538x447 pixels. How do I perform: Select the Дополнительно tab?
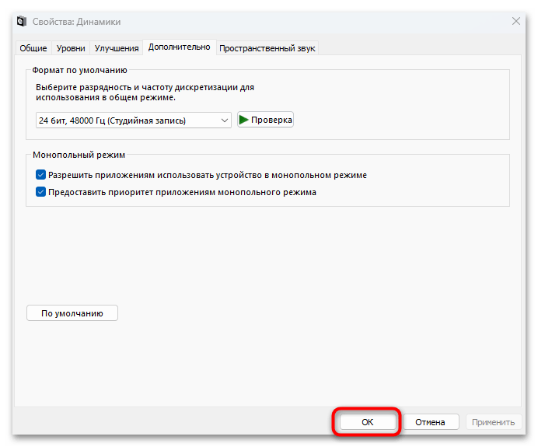pos(179,47)
